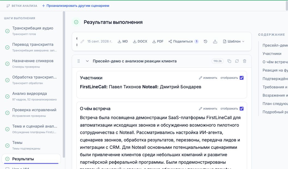Jump to Пресейл-демо in the Содержание list

(275, 45)
